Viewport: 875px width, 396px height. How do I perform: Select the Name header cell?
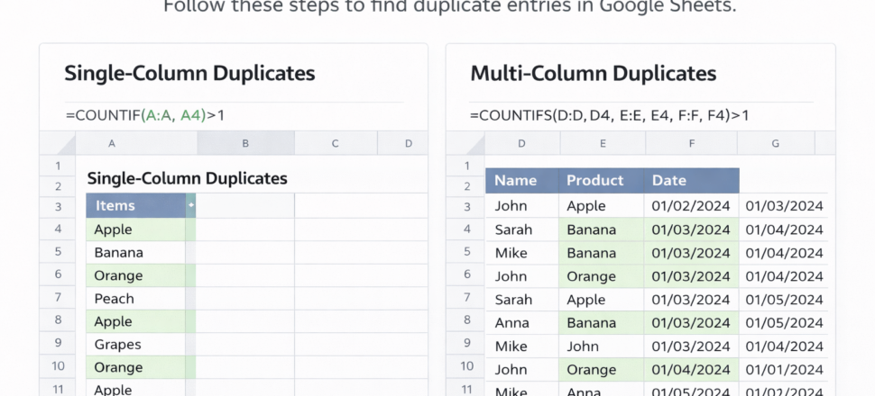[x=522, y=181]
